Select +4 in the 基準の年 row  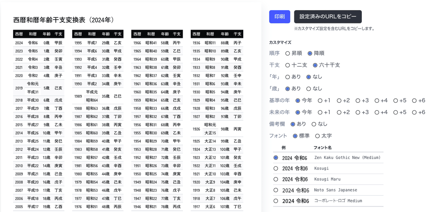click(x=377, y=101)
